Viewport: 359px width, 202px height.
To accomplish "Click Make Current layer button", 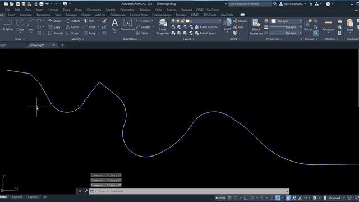I will coord(206,27).
